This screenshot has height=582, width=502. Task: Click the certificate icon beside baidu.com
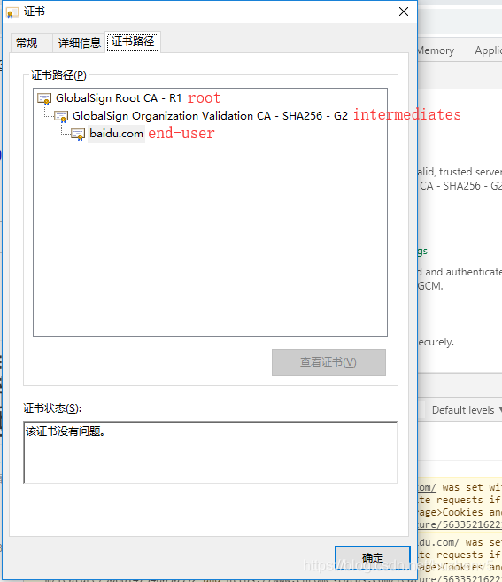pos(78,134)
